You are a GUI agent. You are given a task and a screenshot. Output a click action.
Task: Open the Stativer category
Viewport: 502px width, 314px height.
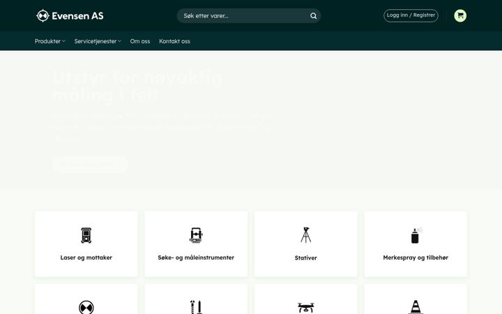point(306,244)
